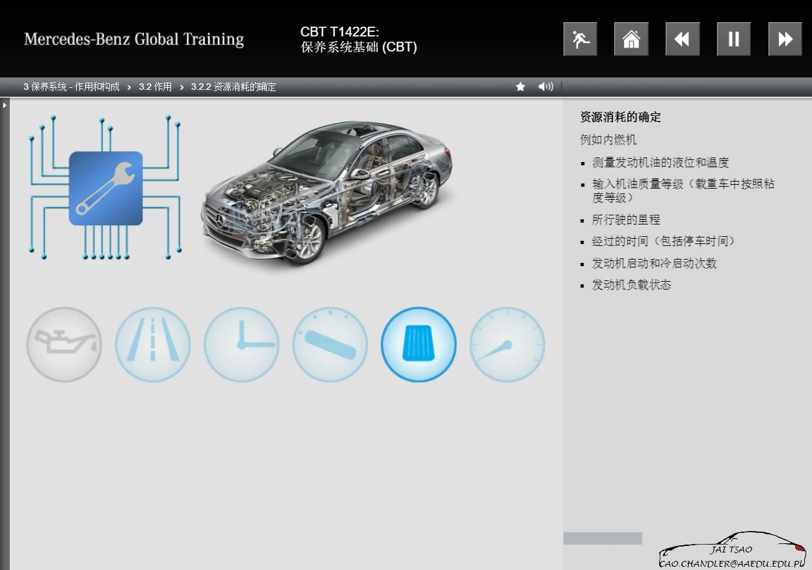Click bullet 经过的时间（包括停车时间）
The height and width of the screenshot is (570, 812).
pos(665,241)
